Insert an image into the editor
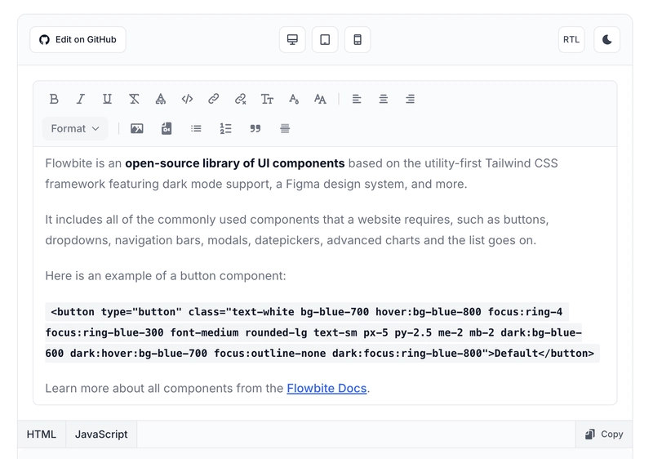The image size is (653, 459). tap(137, 129)
